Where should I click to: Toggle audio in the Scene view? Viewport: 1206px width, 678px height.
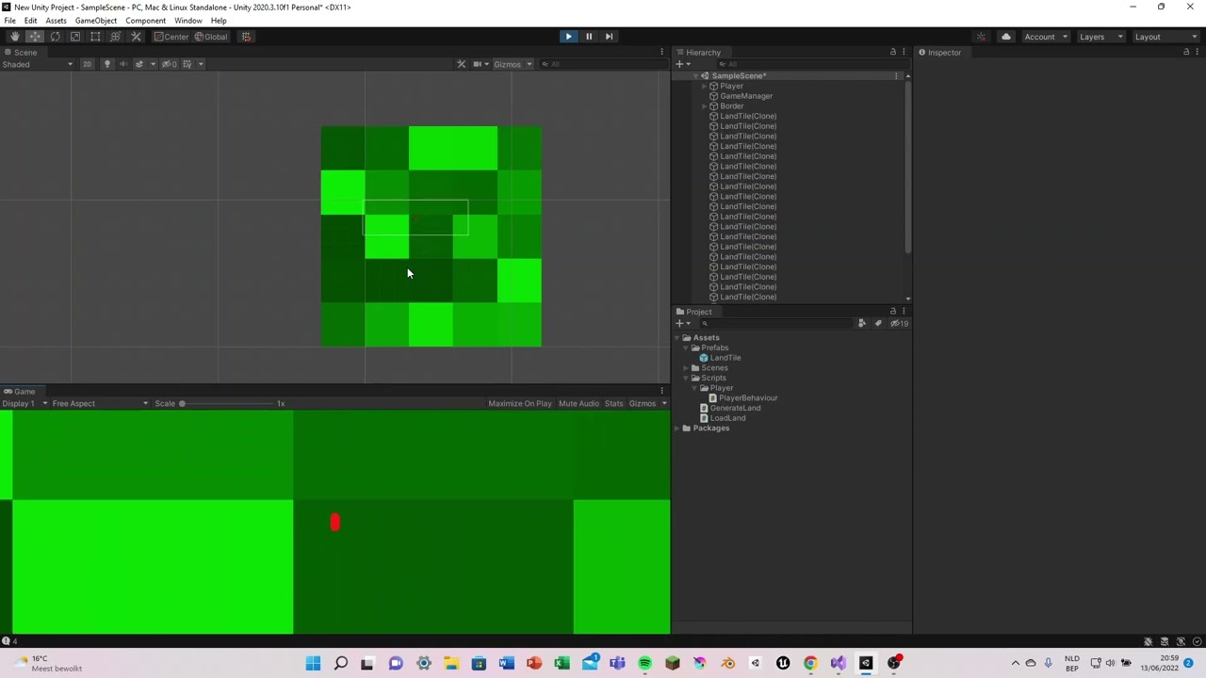123,64
